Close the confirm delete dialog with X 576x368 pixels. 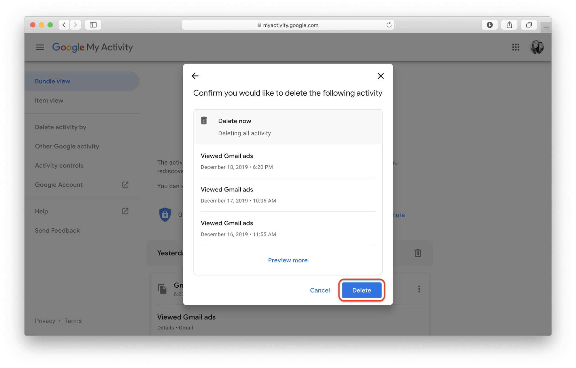(381, 76)
